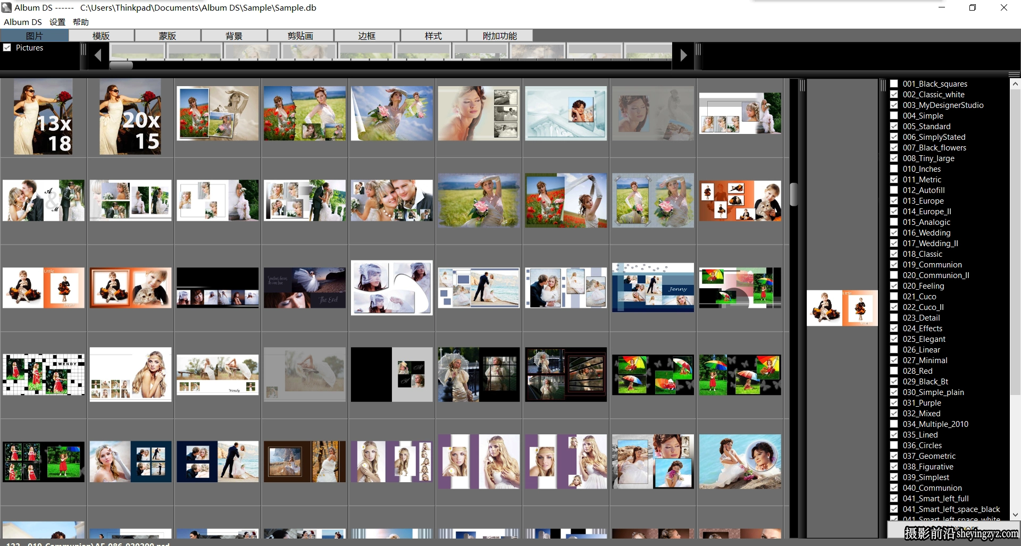1021x546 pixels.
Task: Switch to the 模版 tab
Action: pos(101,36)
